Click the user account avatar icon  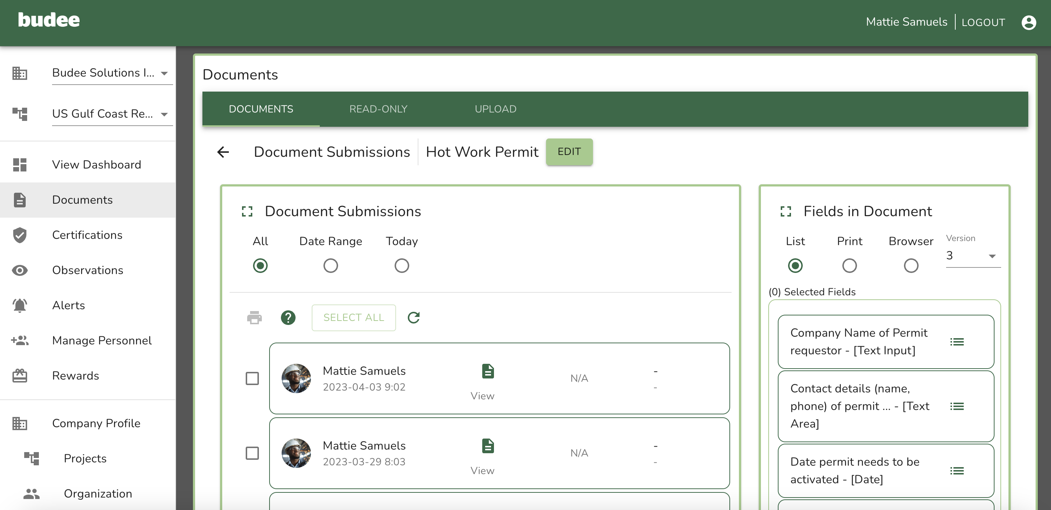pyautogui.click(x=1028, y=22)
